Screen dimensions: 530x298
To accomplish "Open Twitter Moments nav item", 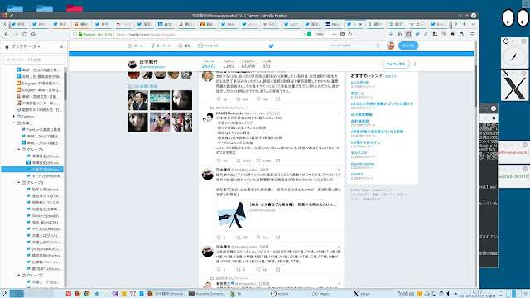I will [x=161, y=46].
